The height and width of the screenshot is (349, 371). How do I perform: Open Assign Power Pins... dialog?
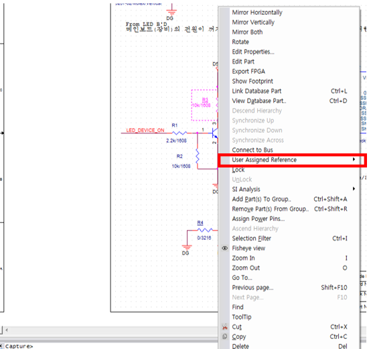(x=258, y=219)
